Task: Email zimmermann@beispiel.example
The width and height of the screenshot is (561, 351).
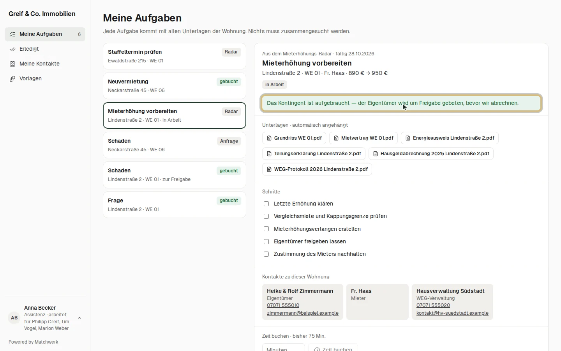Action: click(303, 313)
